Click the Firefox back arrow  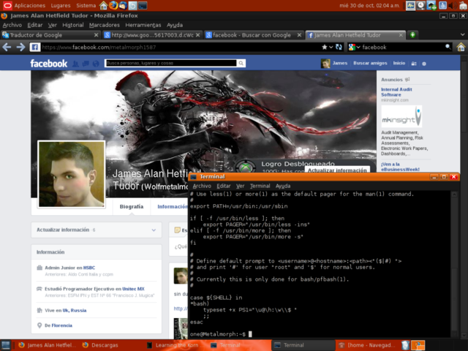point(7,47)
